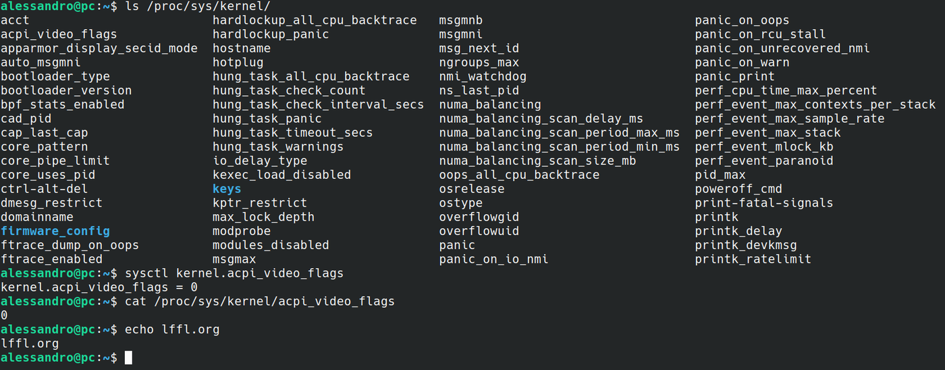Viewport: 945px width, 370px height.
Task: Click "core_pattern" in the listing
Action: coord(44,147)
